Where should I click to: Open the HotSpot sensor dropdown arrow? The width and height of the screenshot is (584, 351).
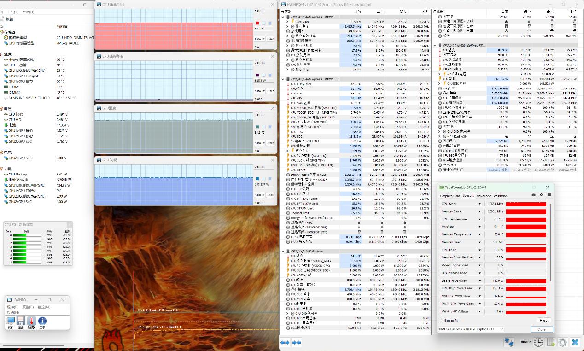pyautogui.click(x=479, y=227)
